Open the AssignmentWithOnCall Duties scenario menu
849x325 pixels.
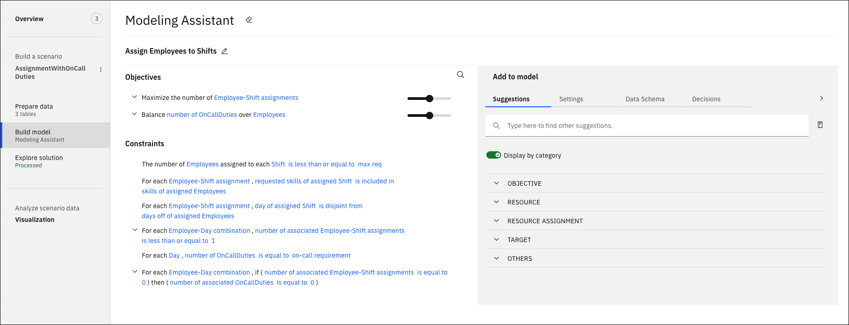[101, 70]
